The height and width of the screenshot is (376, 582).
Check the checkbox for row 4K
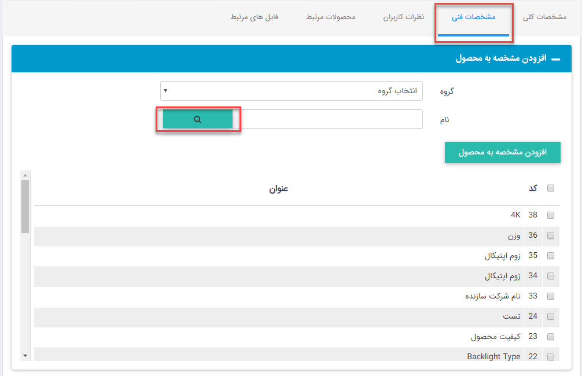tap(551, 215)
